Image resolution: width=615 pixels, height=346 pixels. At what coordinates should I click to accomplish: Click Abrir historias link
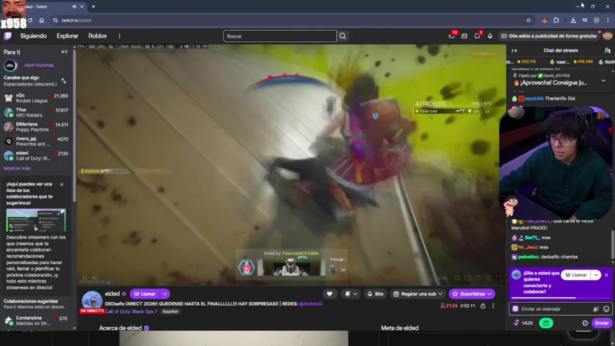pos(39,65)
